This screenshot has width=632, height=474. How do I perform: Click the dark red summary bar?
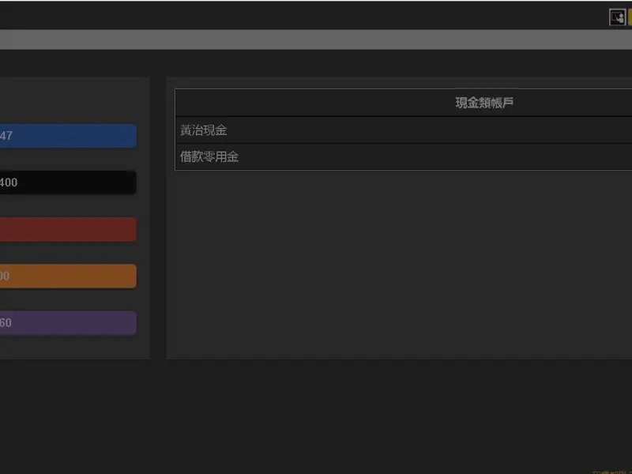click(68, 229)
